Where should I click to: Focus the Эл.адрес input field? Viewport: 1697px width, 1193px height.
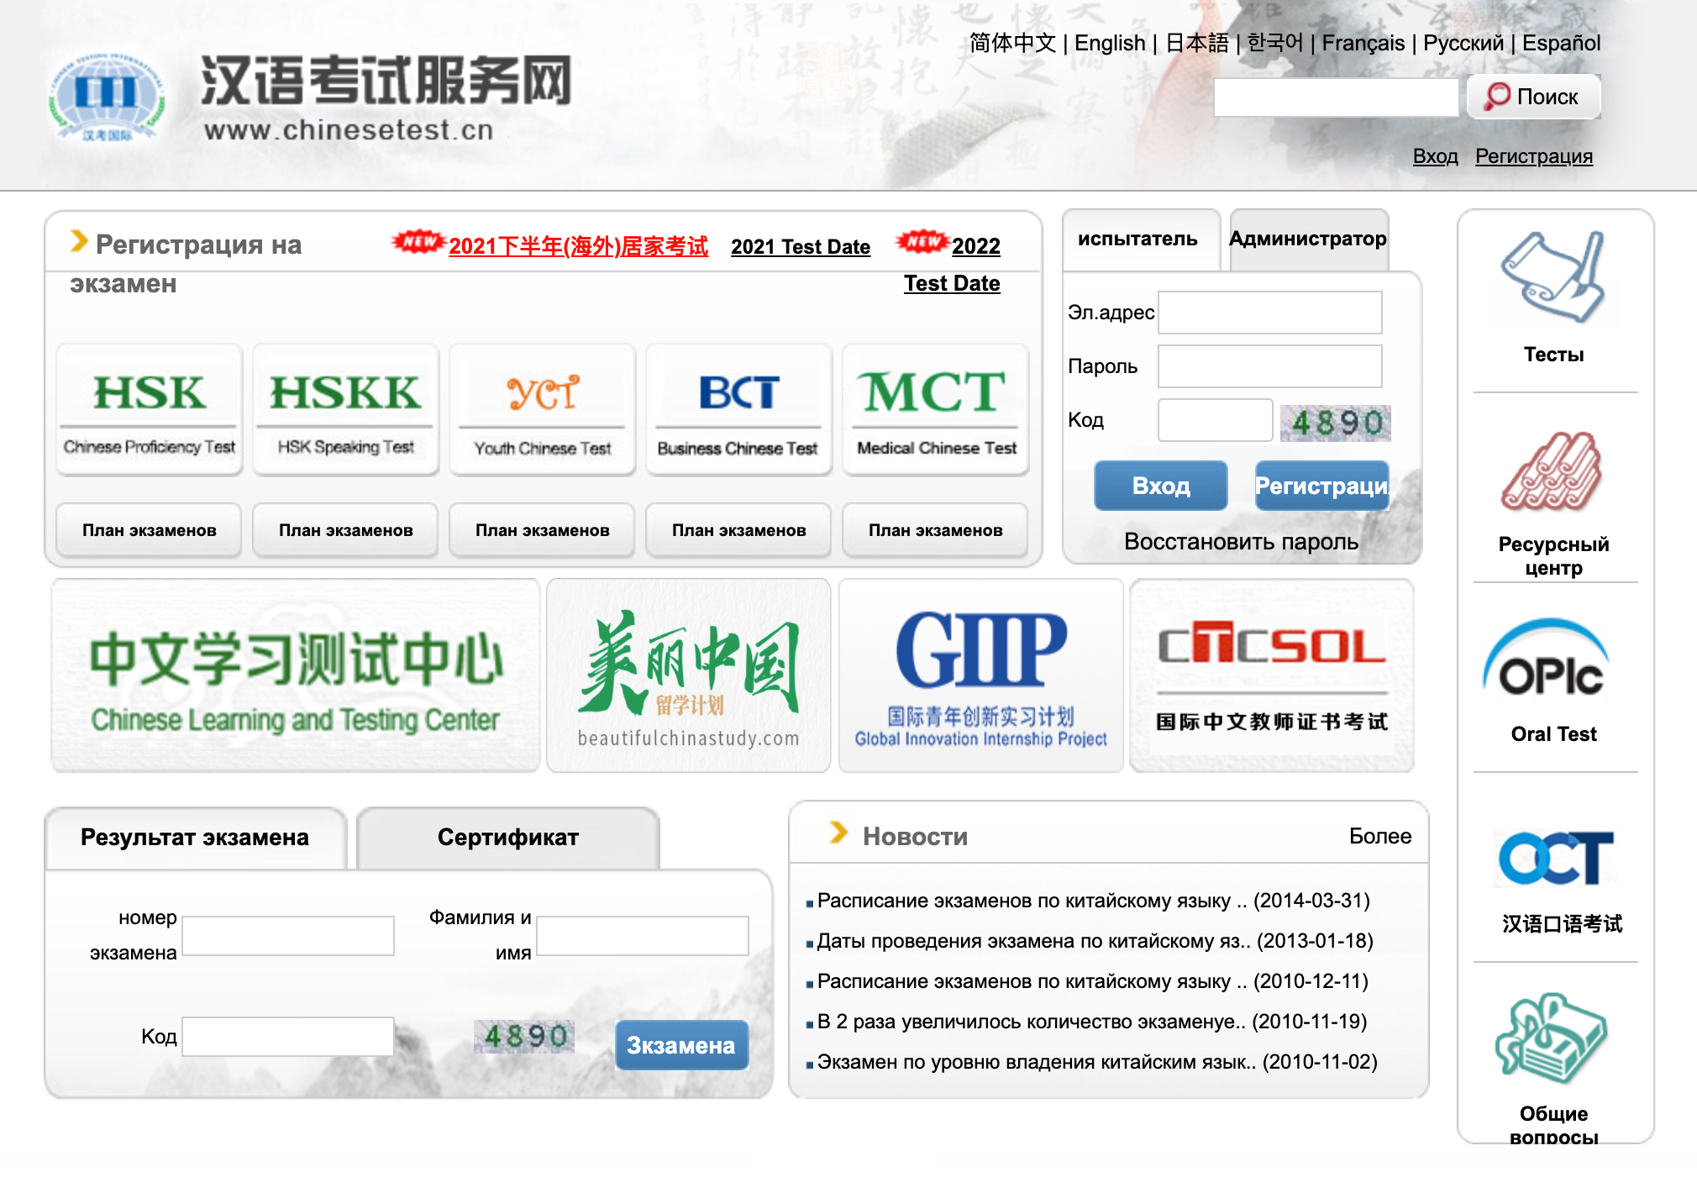[x=1270, y=313]
